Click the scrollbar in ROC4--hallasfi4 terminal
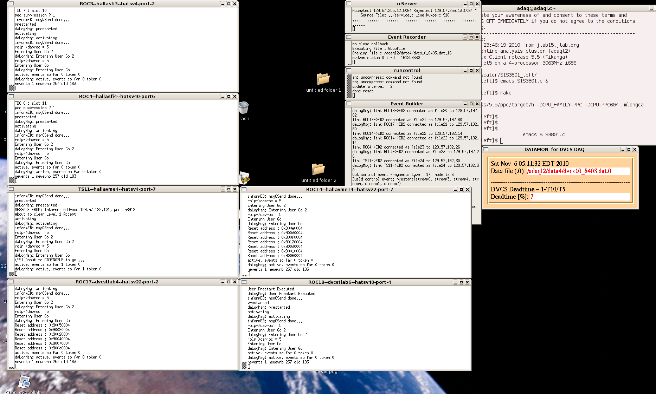Screen dimensions: 656x394 (11, 142)
